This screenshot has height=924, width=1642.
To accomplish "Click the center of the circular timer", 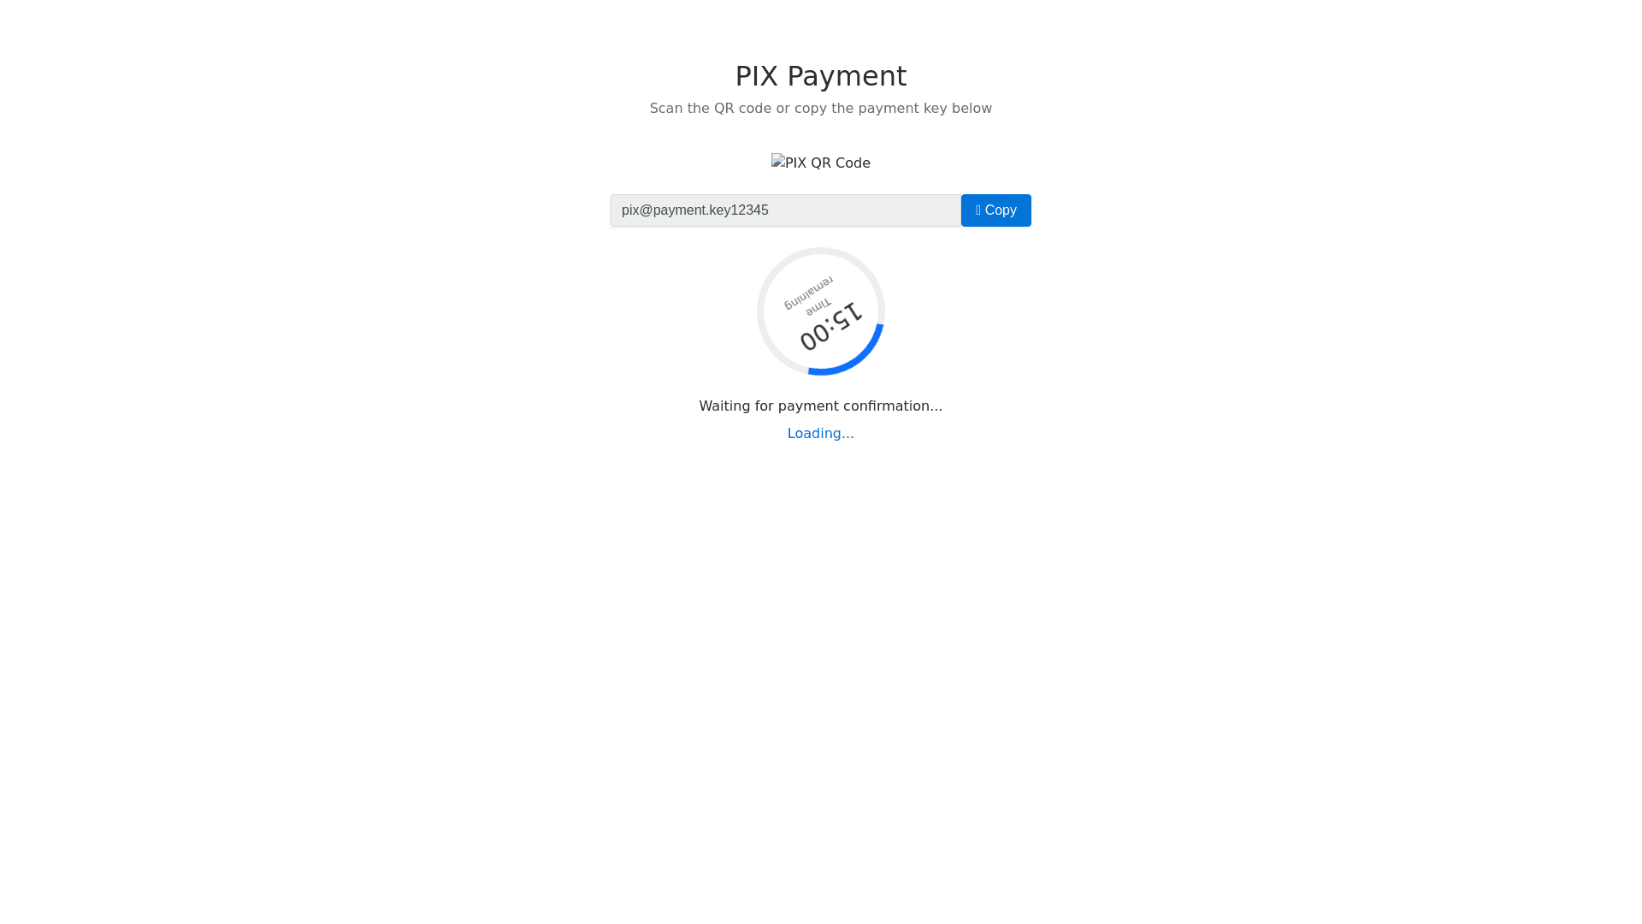I will pos(821,311).
